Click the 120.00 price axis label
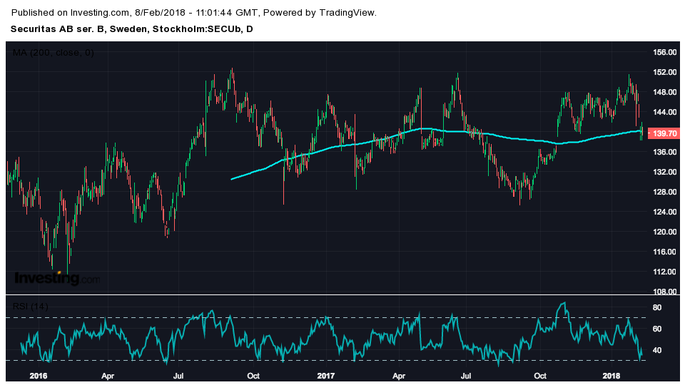The width and height of the screenshot is (685, 385). click(664, 232)
